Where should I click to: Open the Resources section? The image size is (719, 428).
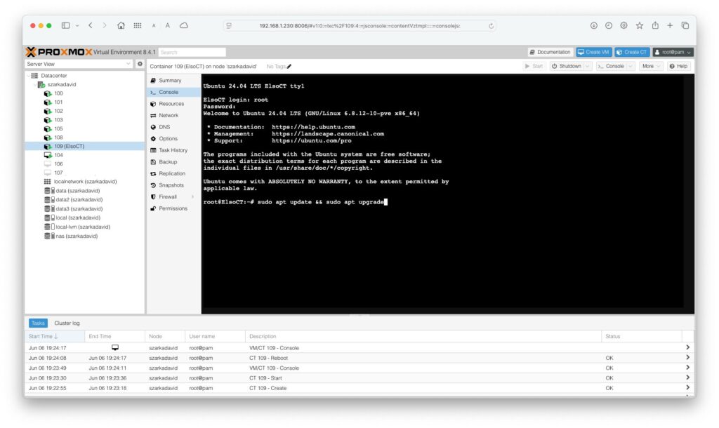coord(174,104)
